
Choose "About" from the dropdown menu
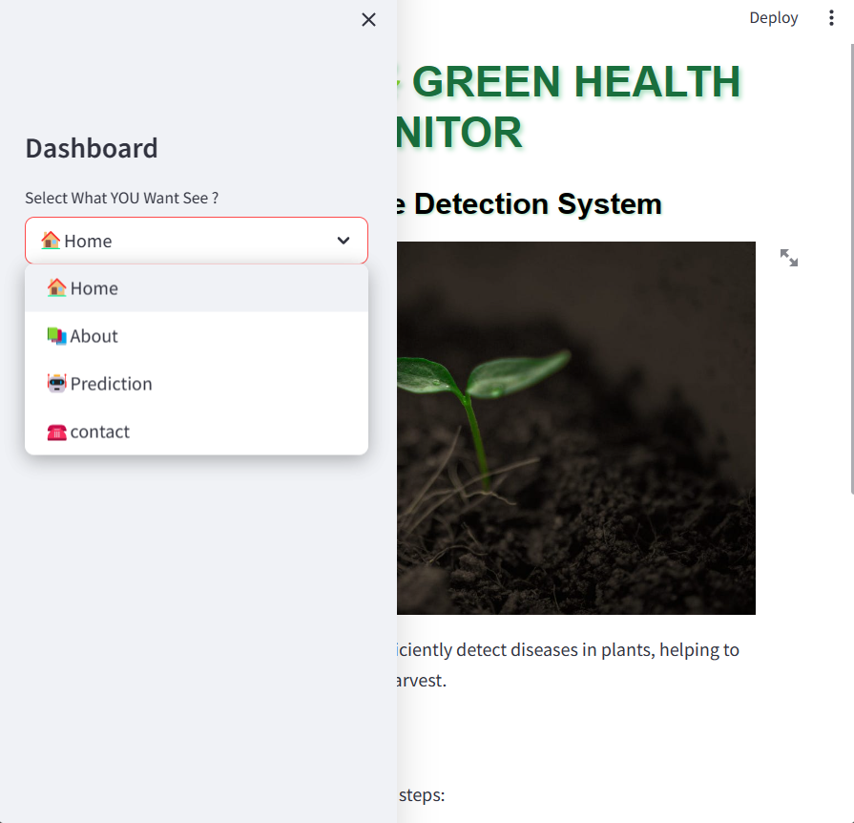[94, 335]
